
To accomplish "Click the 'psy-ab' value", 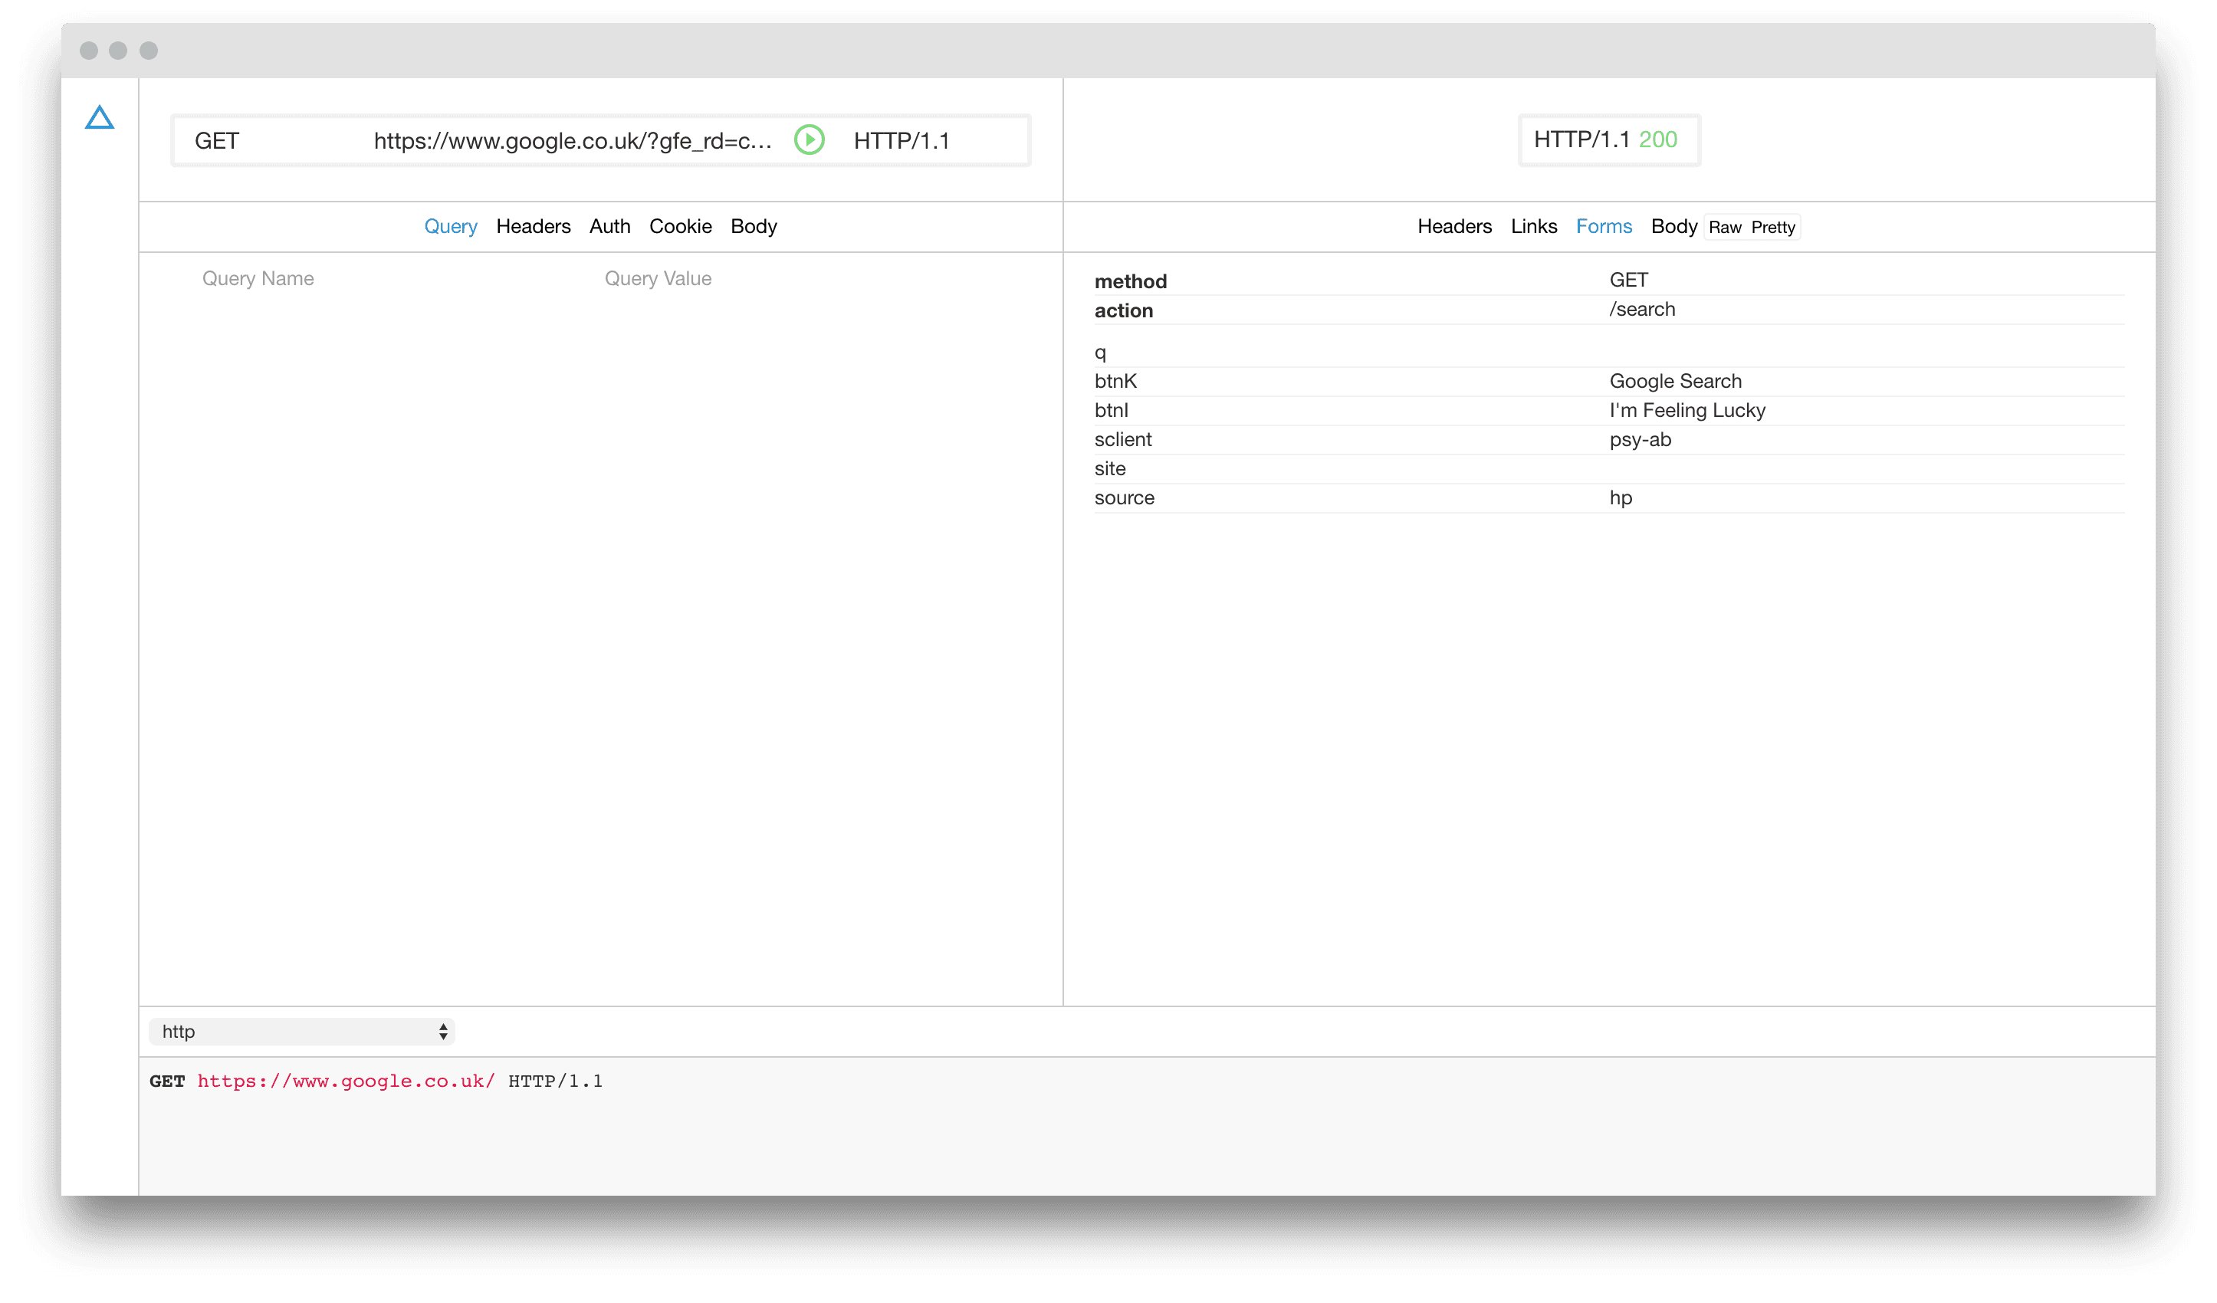I will click(1640, 439).
